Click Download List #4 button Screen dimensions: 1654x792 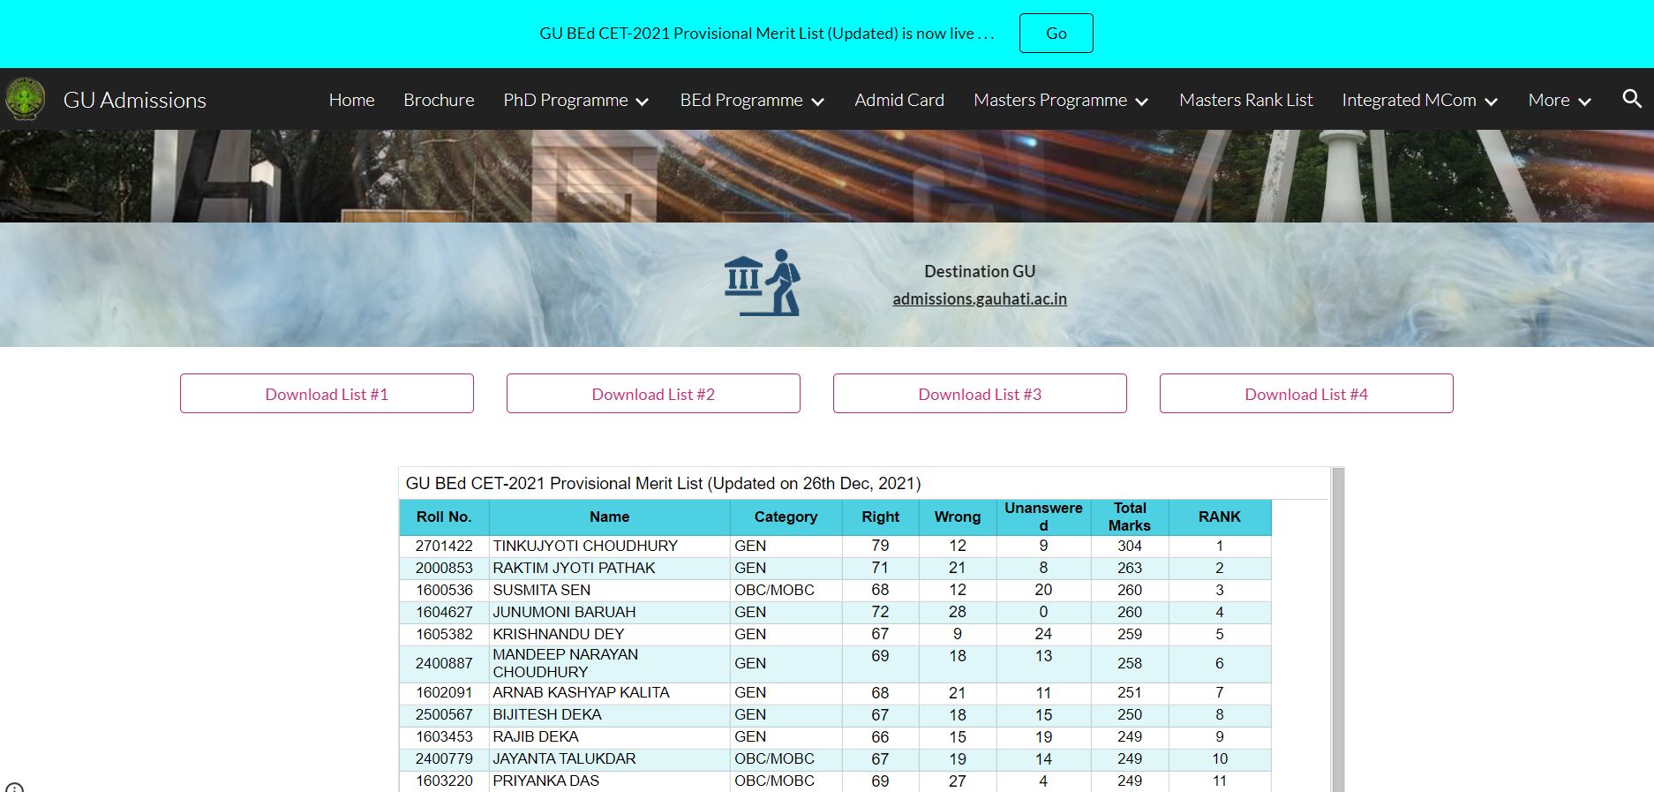[1306, 394]
